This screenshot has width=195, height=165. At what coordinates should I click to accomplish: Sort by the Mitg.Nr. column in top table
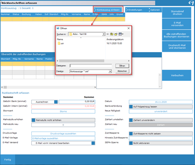pos(65,14)
